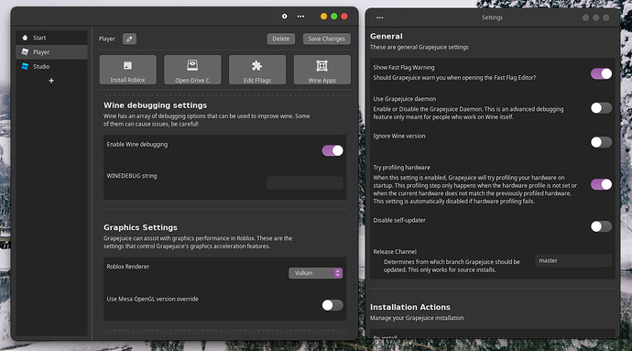
Task: Select Player in the sidebar
Action: click(51, 52)
